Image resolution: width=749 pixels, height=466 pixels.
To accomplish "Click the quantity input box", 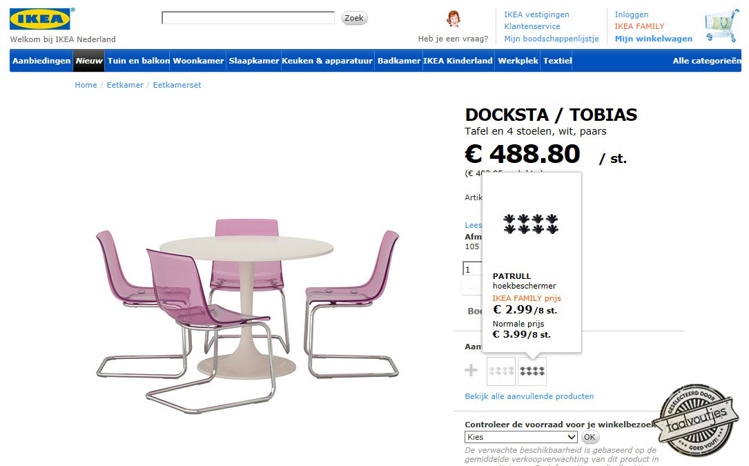I will tap(472, 269).
